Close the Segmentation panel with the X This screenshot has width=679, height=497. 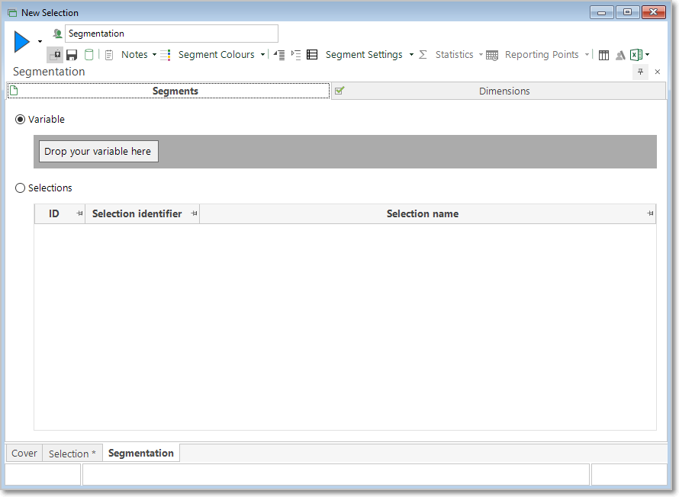click(658, 72)
